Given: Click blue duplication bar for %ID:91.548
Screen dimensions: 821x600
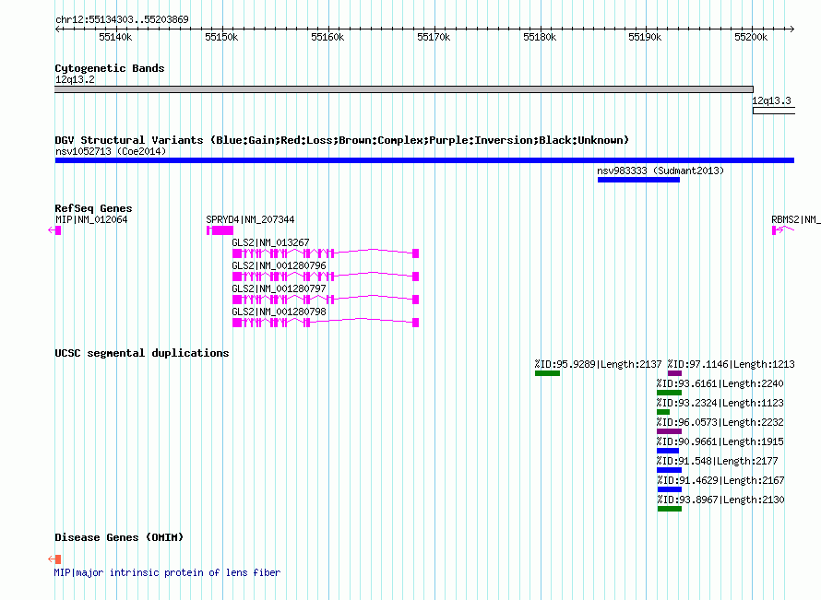Looking at the screenshot, I should (x=669, y=470).
